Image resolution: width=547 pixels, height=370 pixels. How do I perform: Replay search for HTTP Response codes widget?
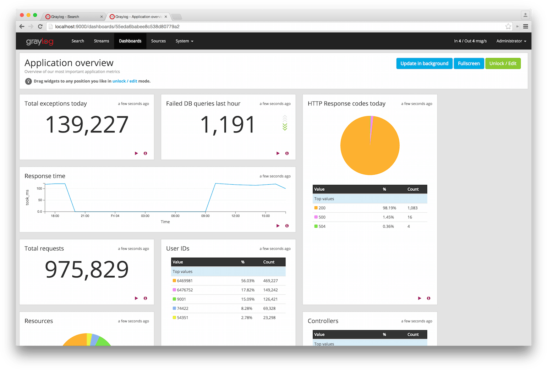click(420, 298)
